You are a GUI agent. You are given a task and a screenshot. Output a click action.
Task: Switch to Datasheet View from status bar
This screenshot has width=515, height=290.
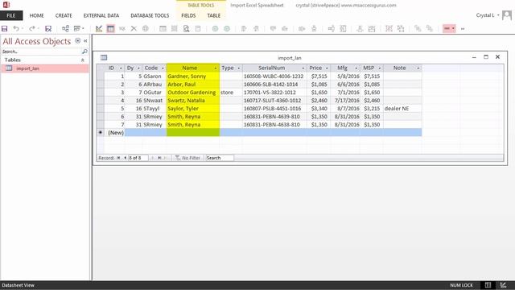tap(488, 285)
